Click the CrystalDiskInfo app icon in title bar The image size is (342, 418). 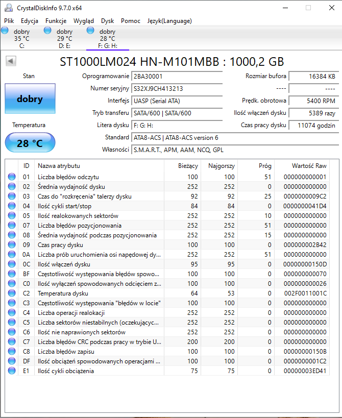click(x=8, y=8)
